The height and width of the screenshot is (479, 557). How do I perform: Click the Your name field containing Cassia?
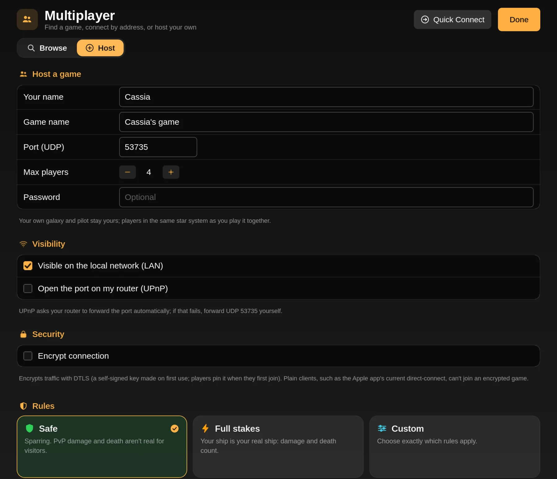point(326,97)
